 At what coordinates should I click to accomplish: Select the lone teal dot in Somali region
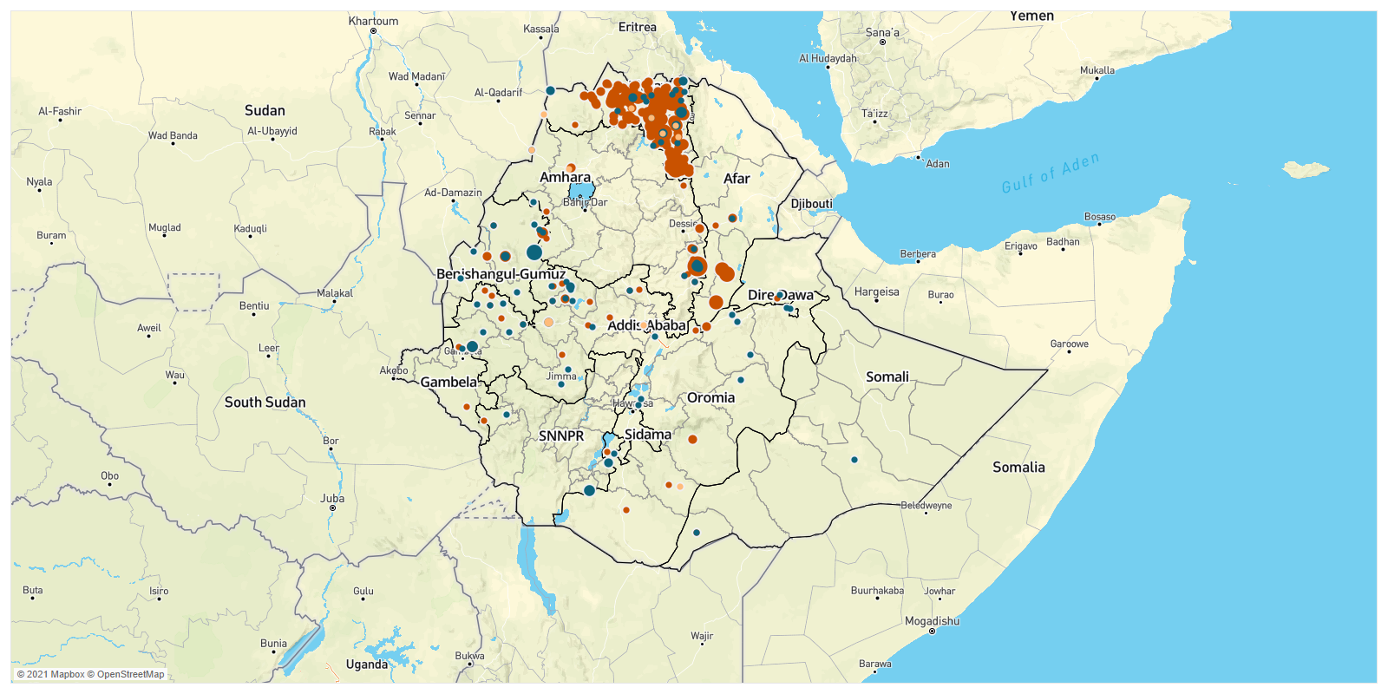[x=854, y=460]
